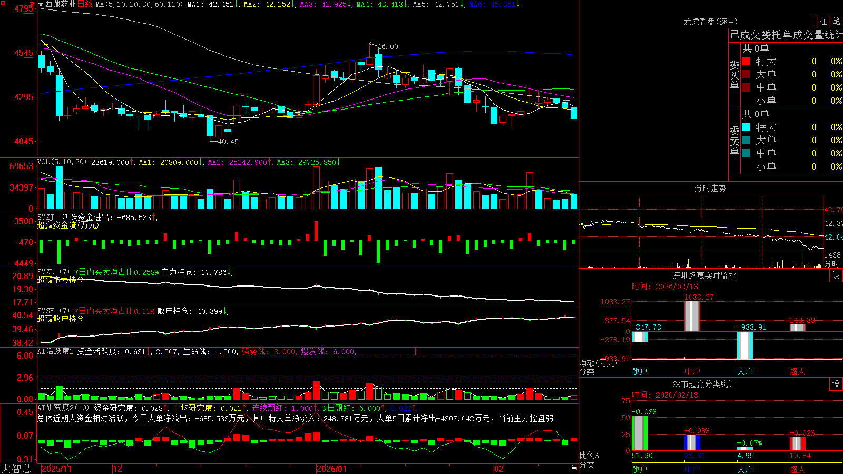The width and height of the screenshot is (843, 474).
Task: Click the 委卖单 section label
Action: click(734, 141)
